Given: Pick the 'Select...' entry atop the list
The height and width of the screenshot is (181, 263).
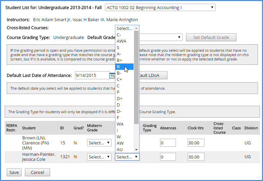Looking at the screenshot, I should tap(124, 29).
